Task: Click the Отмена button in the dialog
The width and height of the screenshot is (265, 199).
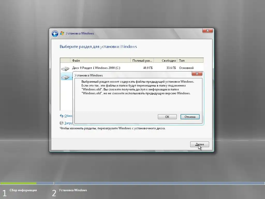Action: 190,117
